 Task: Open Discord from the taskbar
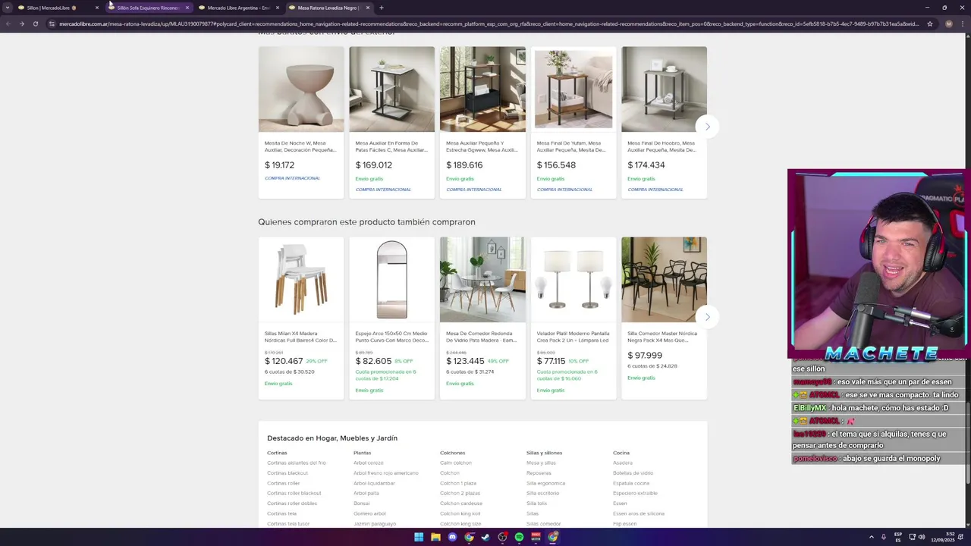tap(452, 537)
